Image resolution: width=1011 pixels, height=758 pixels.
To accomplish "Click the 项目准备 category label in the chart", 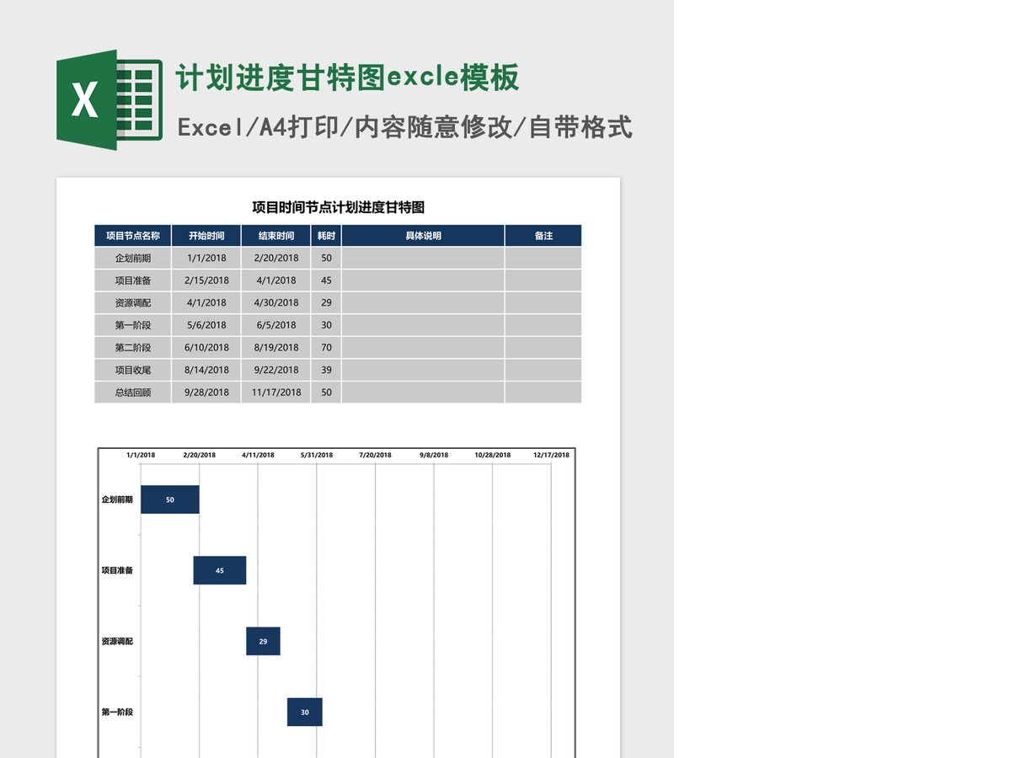I will click(x=117, y=570).
